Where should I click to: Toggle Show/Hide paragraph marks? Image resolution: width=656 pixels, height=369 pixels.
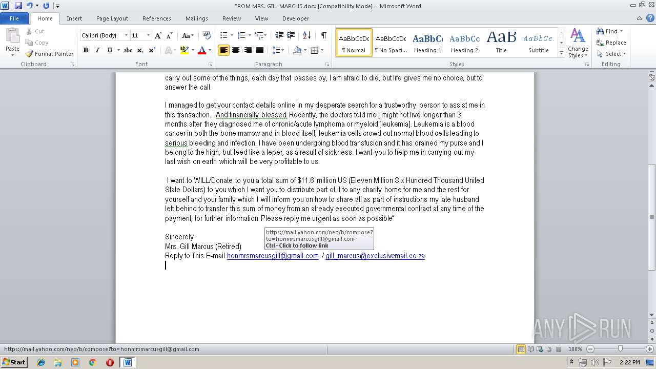tap(323, 35)
